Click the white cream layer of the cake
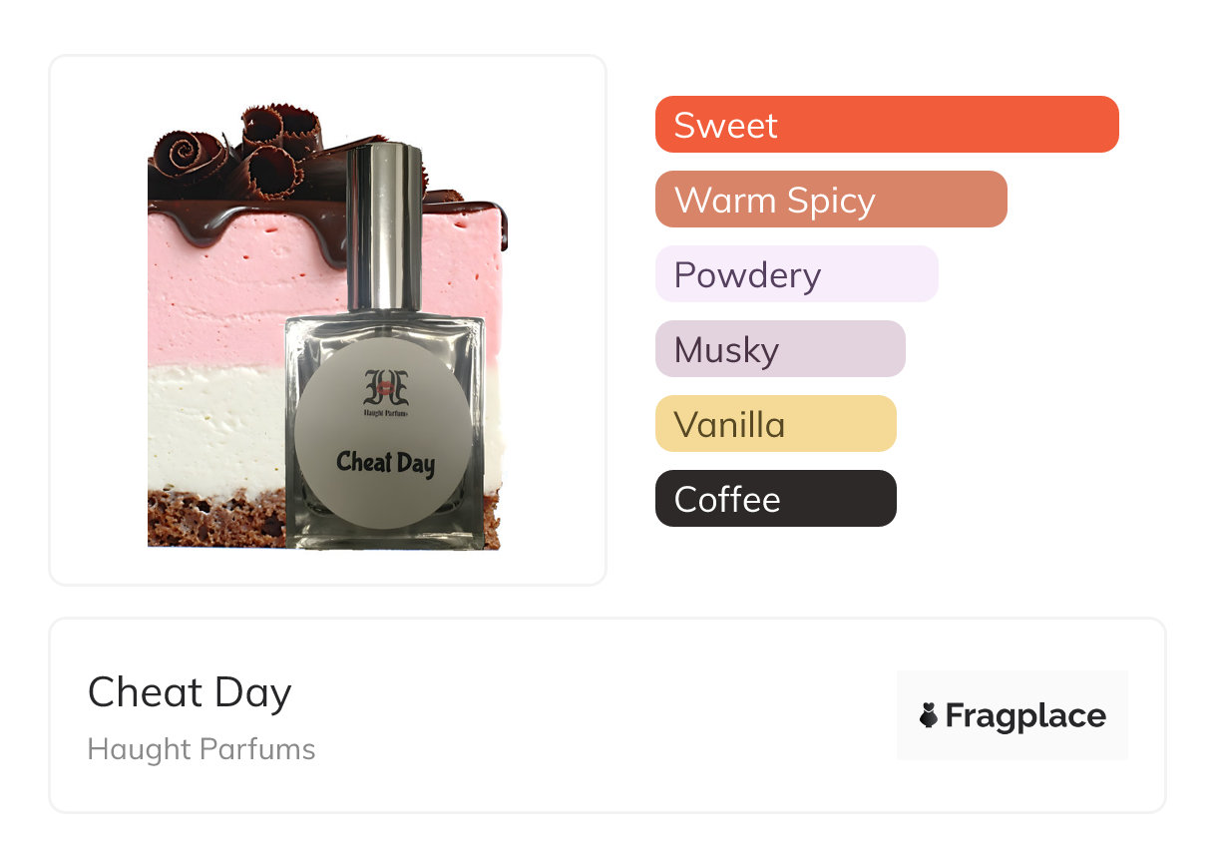The width and height of the screenshot is (1215, 862). 214,429
